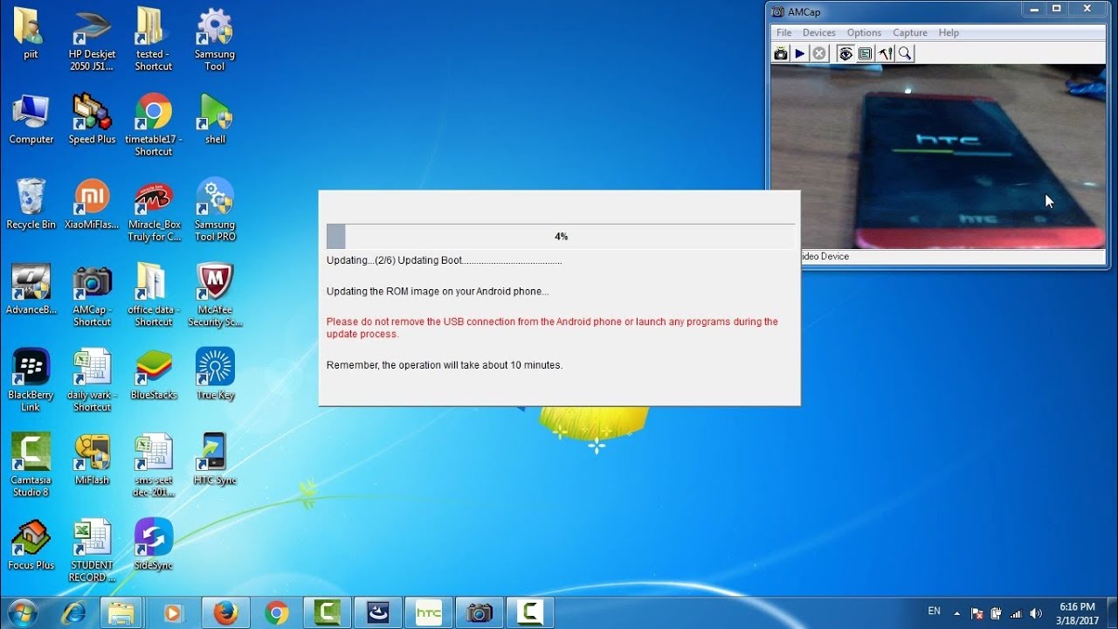Click "Updating the ROM image on your Android phone"

pos(438,291)
